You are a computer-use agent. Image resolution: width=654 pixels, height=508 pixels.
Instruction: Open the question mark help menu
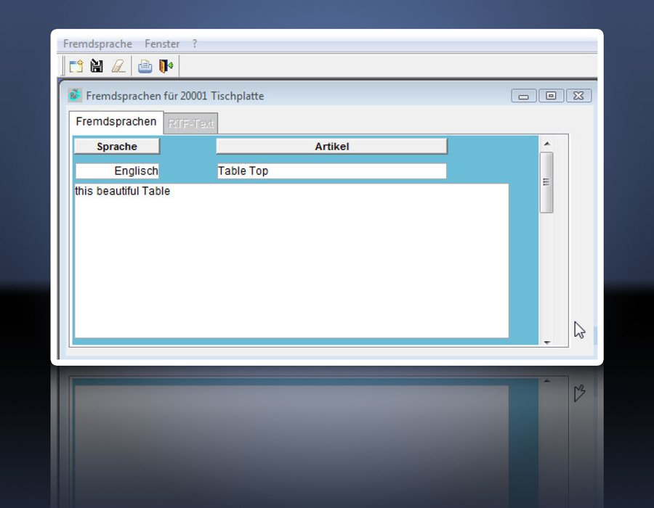click(x=194, y=44)
